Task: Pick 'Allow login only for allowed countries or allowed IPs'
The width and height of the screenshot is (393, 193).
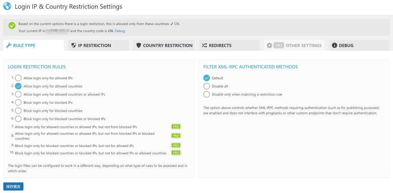Action: (x=18, y=94)
